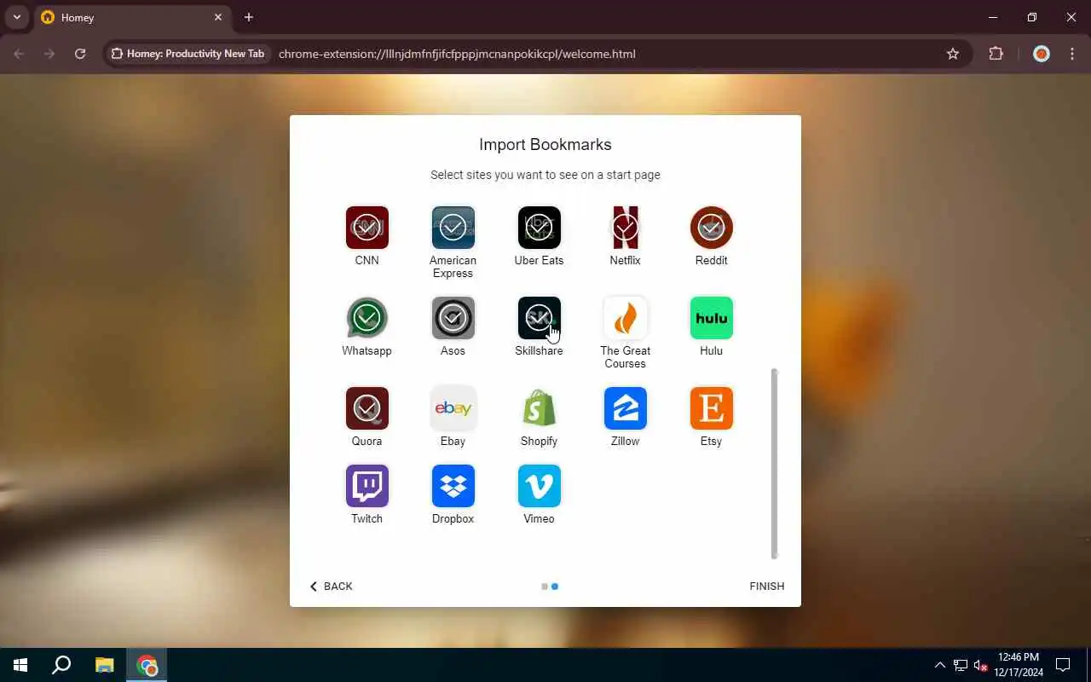Open the taskbar clock and date
The height and width of the screenshot is (682, 1091).
pyautogui.click(x=1018, y=665)
